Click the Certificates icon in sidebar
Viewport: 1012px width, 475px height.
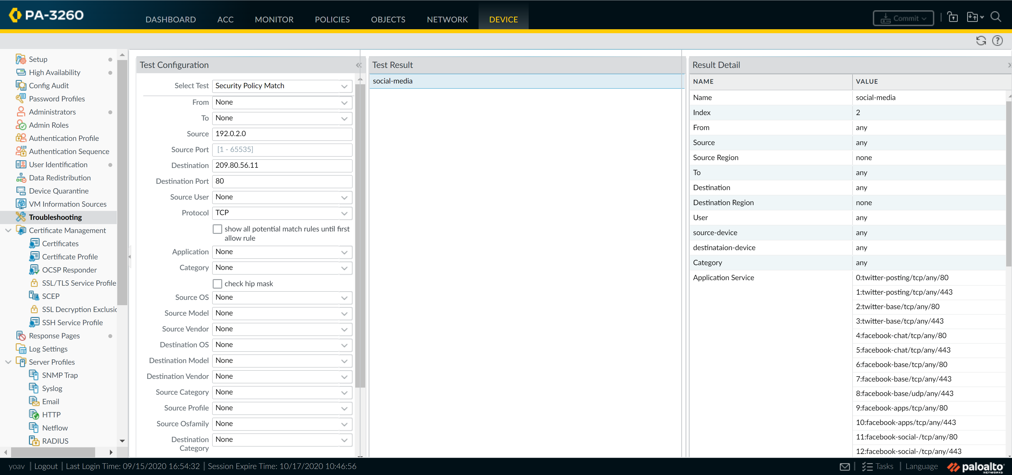[x=34, y=243]
